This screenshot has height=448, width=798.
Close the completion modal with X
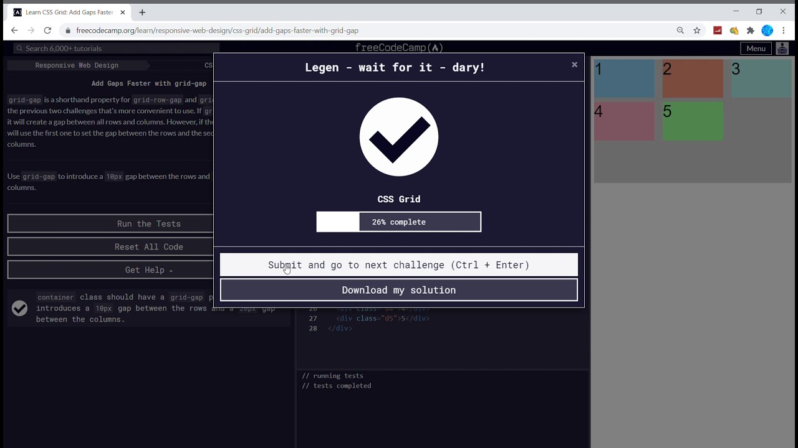point(574,65)
